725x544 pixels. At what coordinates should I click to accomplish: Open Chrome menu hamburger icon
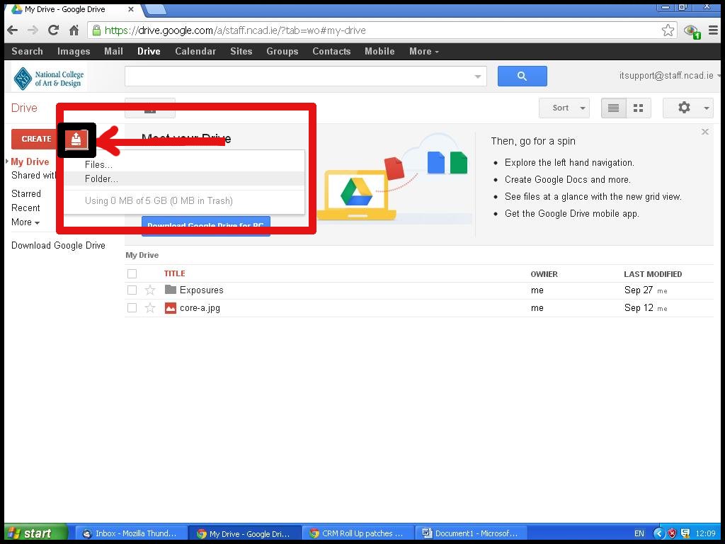click(x=713, y=30)
